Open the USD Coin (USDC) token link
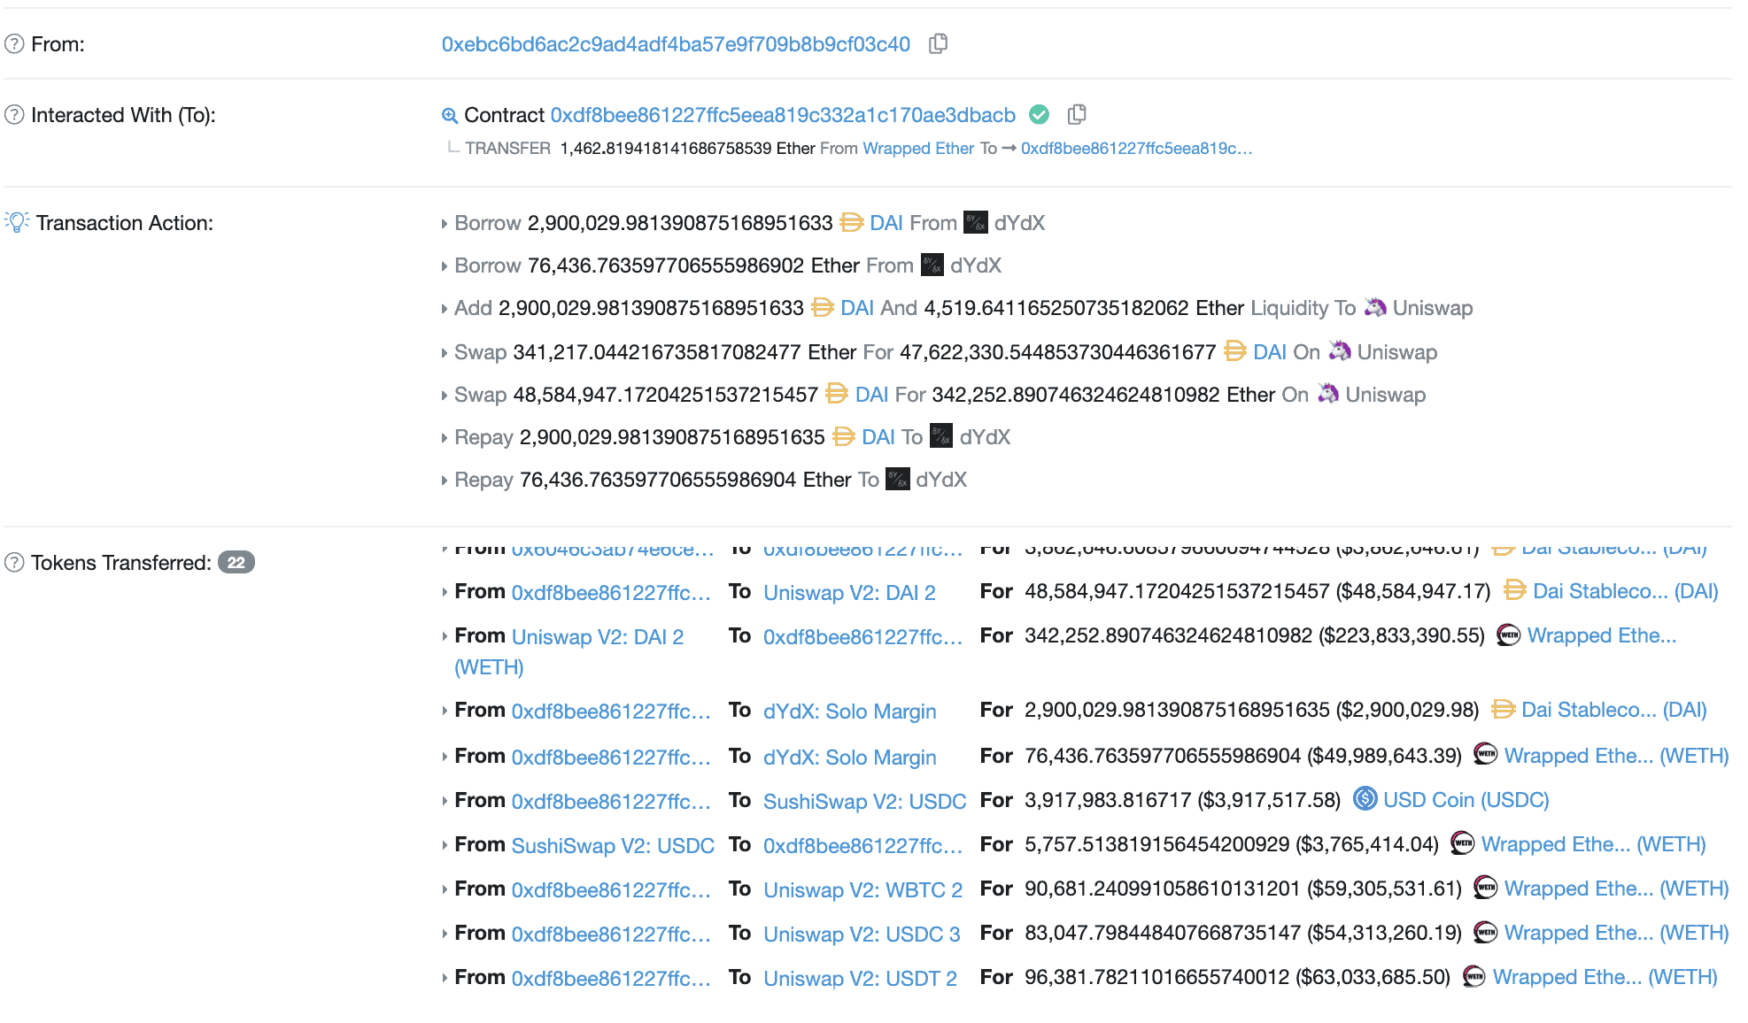The width and height of the screenshot is (1748, 1023). pos(1466,800)
